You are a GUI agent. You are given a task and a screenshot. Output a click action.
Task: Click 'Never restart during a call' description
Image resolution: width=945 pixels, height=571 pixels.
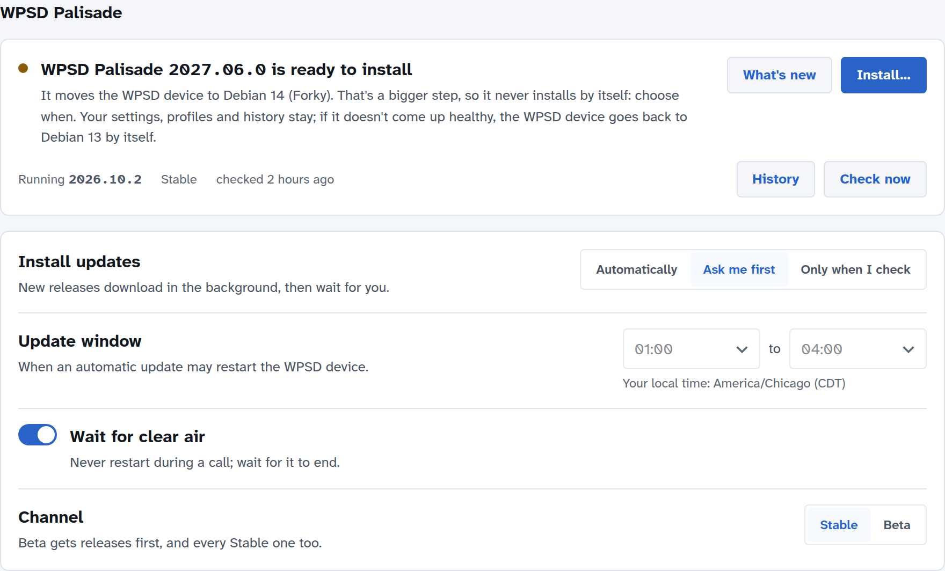205,462
